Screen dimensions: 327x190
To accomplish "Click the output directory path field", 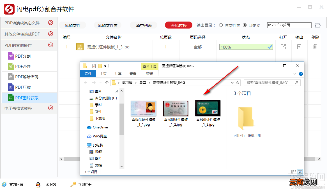I will click(x=289, y=25).
